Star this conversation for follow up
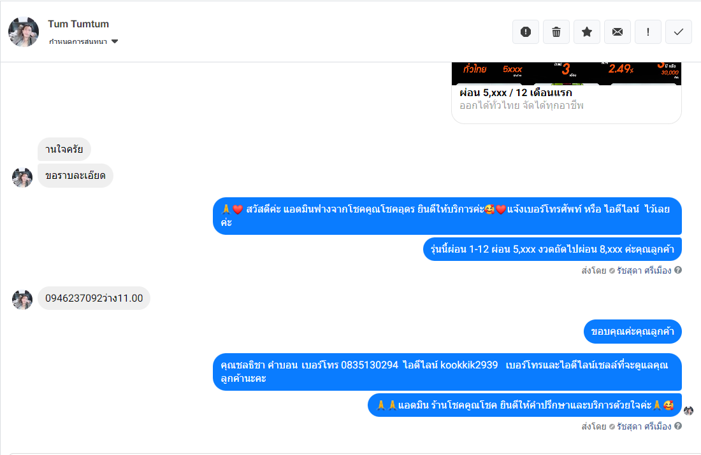 (x=587, y=32)
